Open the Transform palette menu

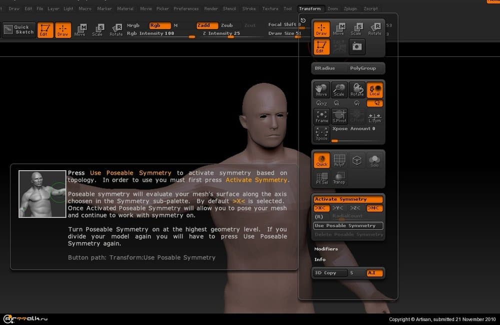310,8
